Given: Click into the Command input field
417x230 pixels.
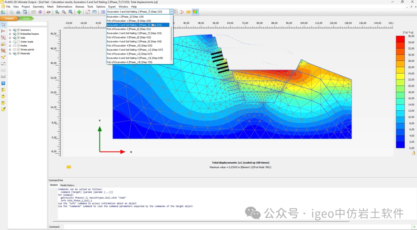Looking at the screenshot, I should [232, 227].
